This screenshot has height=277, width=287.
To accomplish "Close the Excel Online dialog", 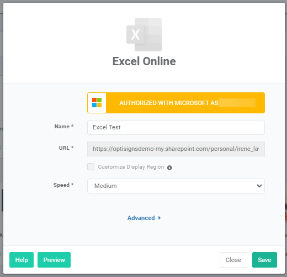I will 233,260.
